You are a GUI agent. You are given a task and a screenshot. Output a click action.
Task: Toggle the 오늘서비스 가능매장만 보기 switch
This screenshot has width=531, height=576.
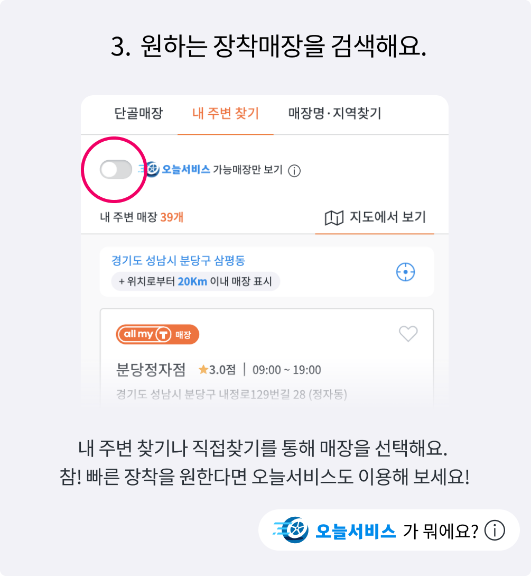click(x=116, y=170)
